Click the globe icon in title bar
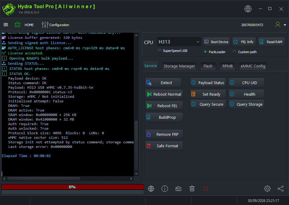 [x=248, y=9]
